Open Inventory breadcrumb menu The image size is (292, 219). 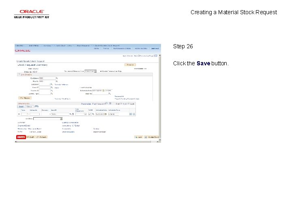pyautogui.click(x=47, y=45)
